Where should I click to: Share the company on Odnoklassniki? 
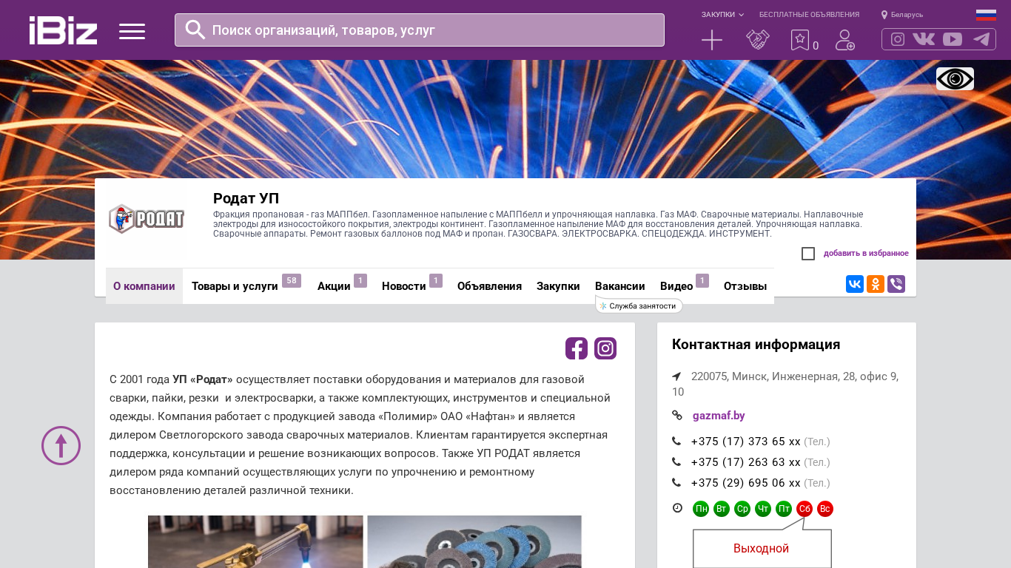pyautogui.click(x=876, y=284)
